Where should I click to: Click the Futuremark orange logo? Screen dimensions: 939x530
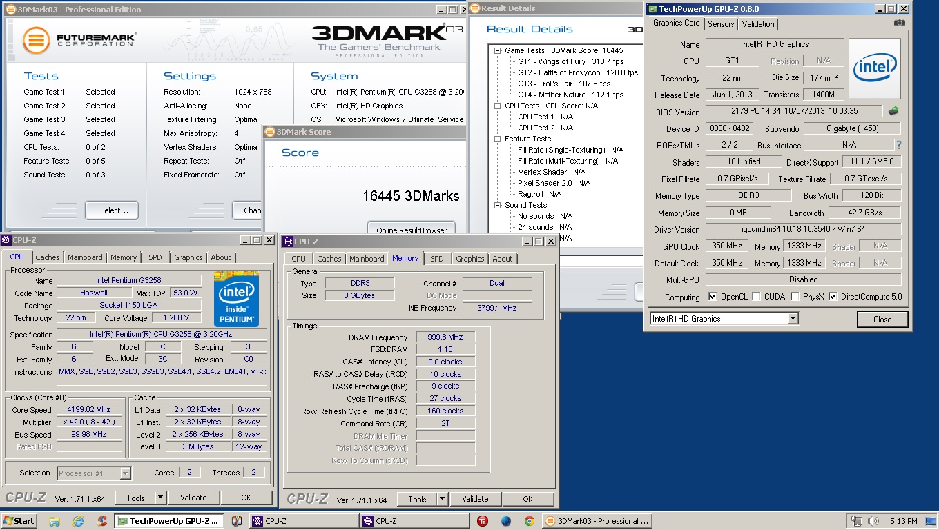36,40
